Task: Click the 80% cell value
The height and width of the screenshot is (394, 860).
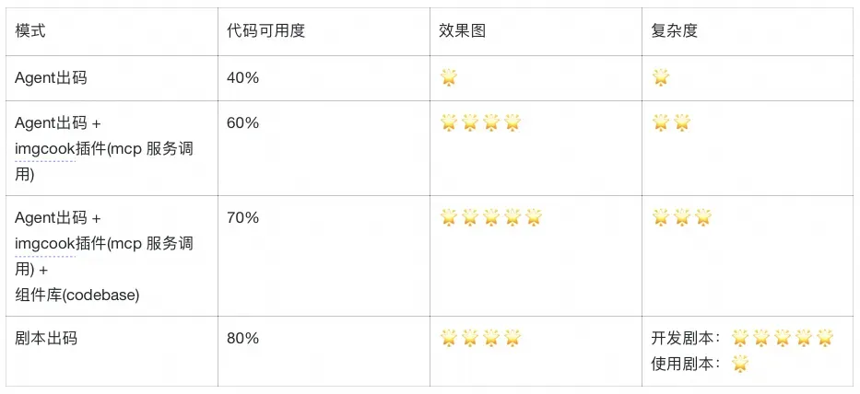Action: coord(242,338)
